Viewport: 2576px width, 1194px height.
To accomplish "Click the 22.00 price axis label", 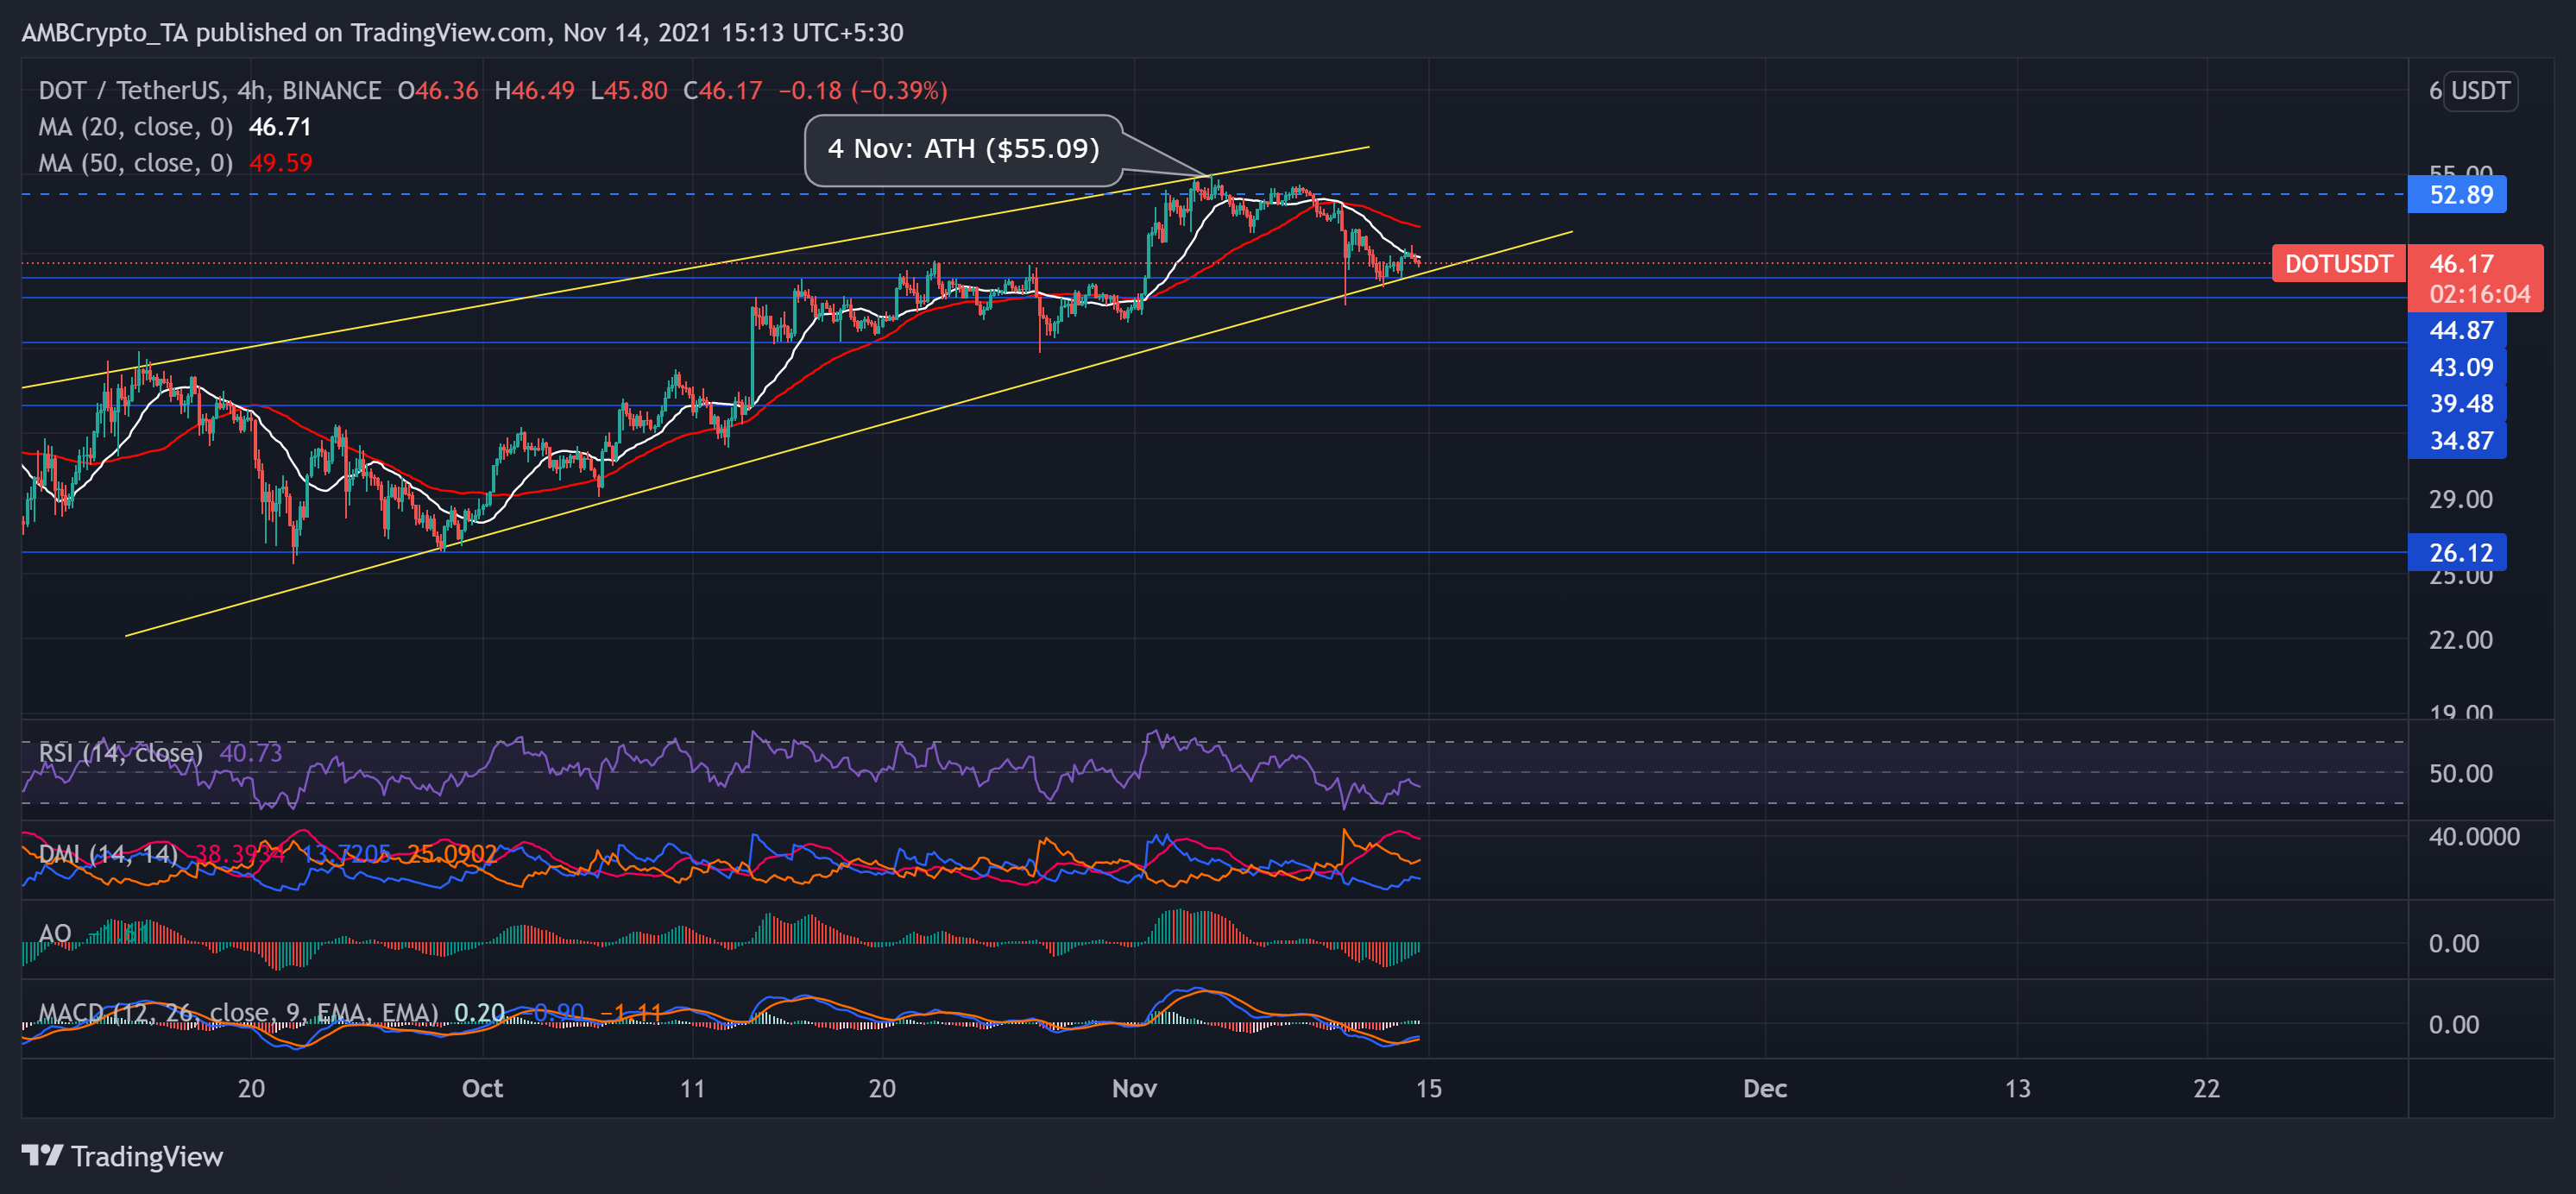I will pos(2461,640).
